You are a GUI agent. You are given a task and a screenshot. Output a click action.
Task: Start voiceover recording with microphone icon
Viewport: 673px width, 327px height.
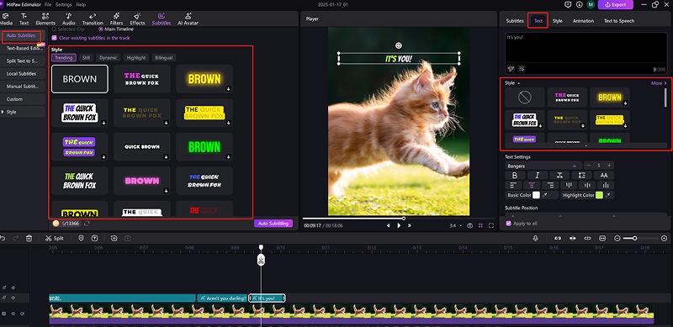(535, 238)
